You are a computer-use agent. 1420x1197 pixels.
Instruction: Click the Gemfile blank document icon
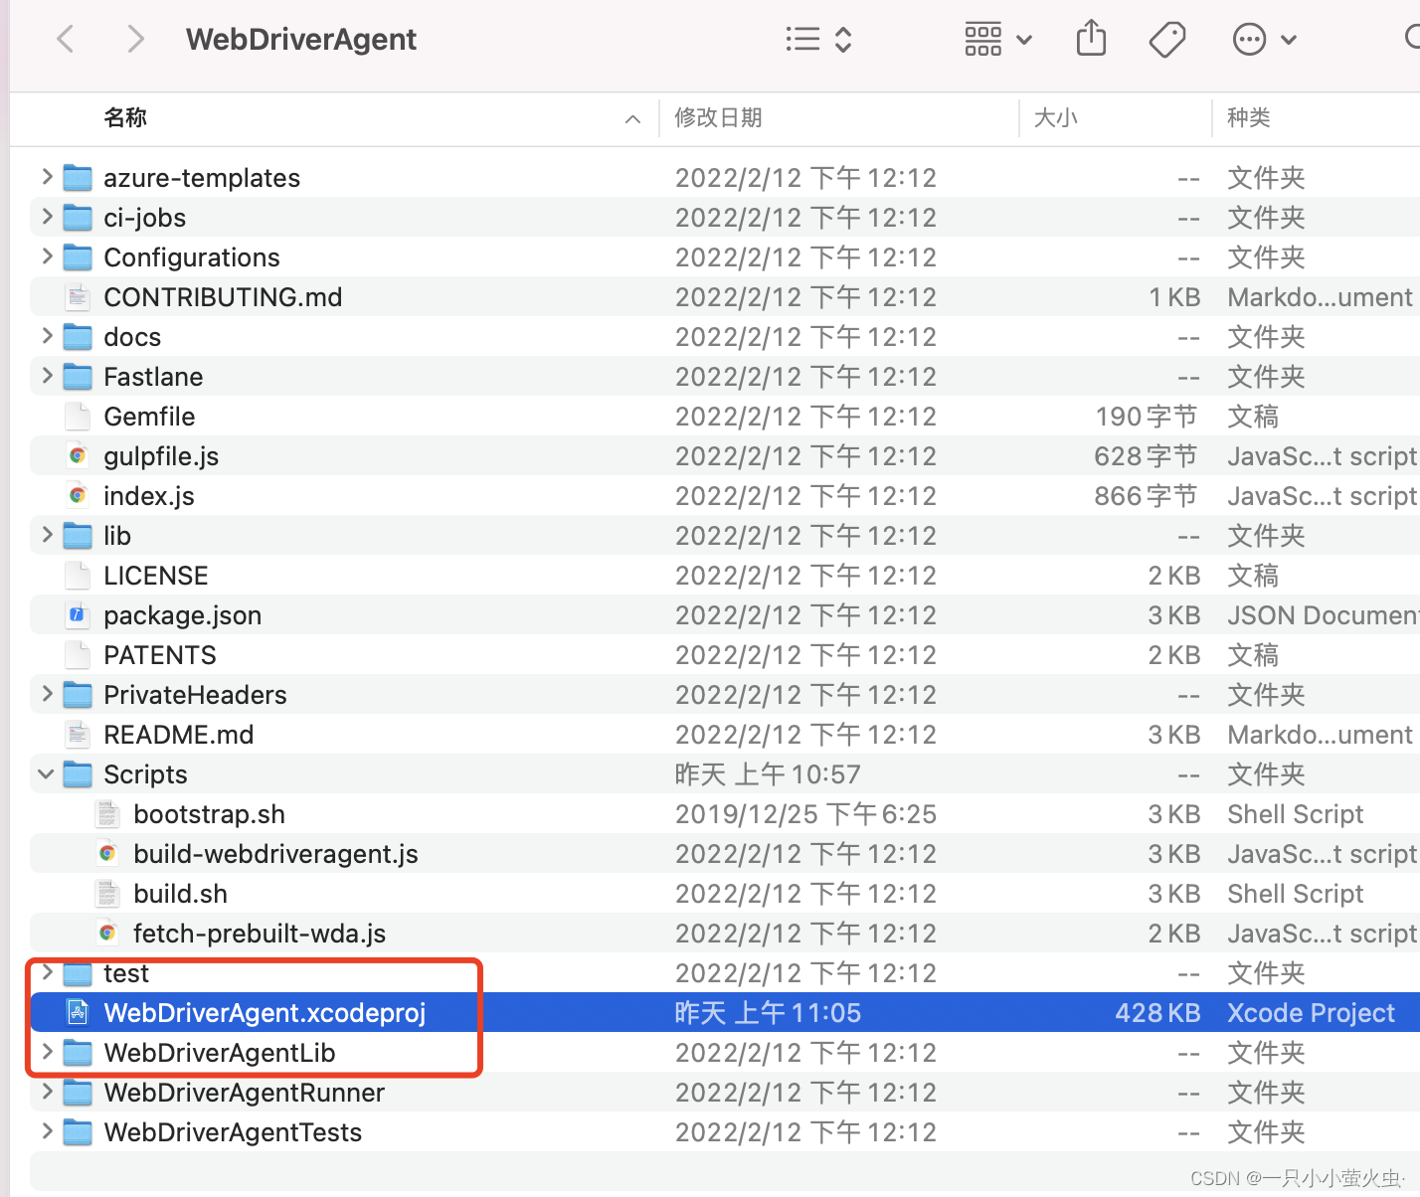(78, 417)
